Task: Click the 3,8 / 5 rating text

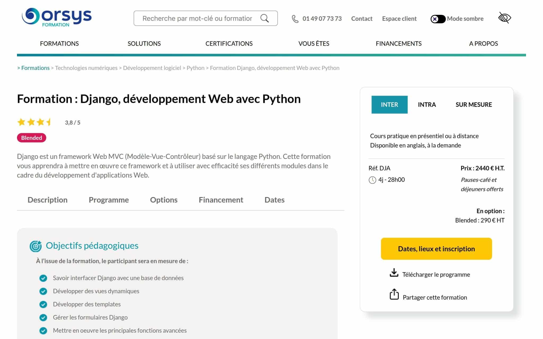Action: (x=72, y=123)
